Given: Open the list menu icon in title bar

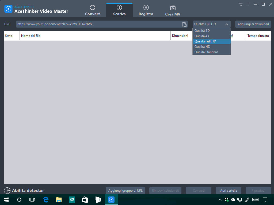Looking at the screenshot, I should coord(248,4).
